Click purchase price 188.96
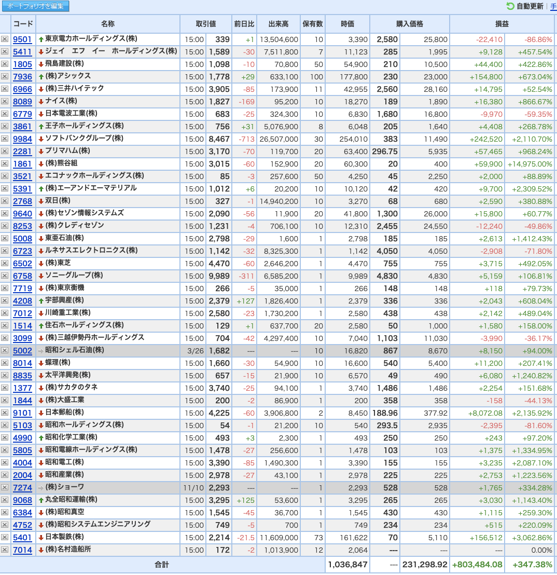Screen dimensions: 557x575 click(x=385, y=413)
